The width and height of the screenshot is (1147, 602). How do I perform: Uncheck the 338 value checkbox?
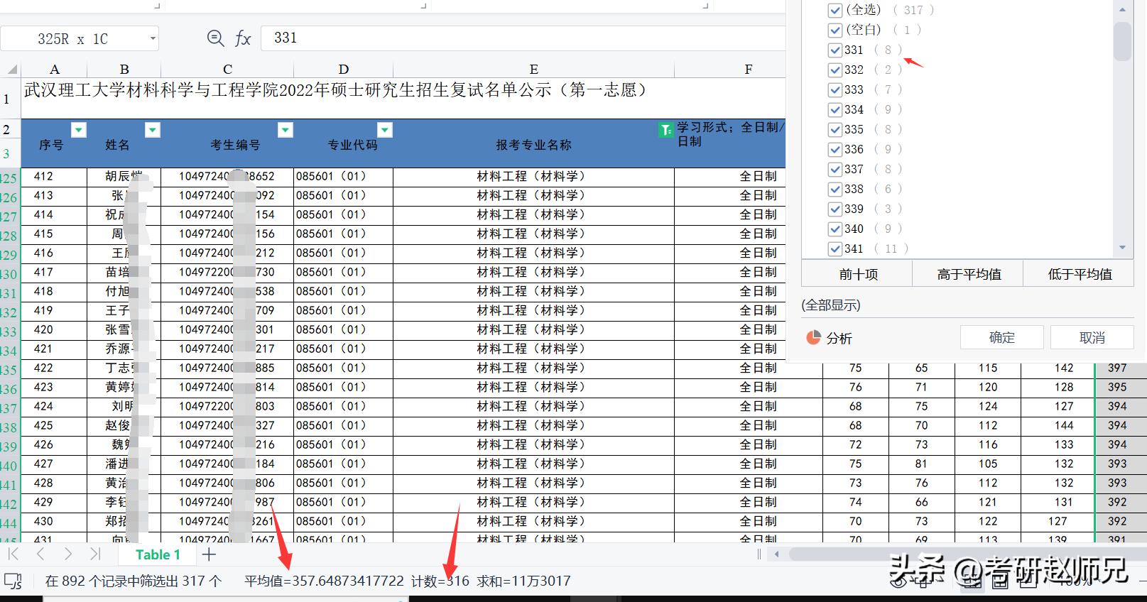(x=835, y=189)
